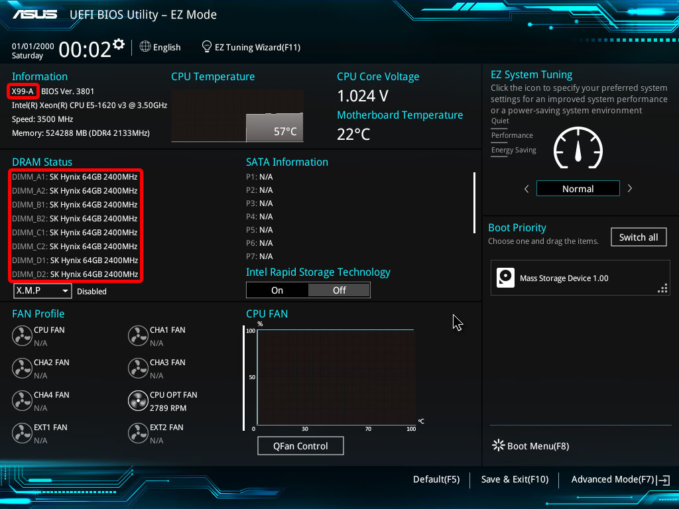Click the 1.024 V core voltage value

[x=363, y=95]
